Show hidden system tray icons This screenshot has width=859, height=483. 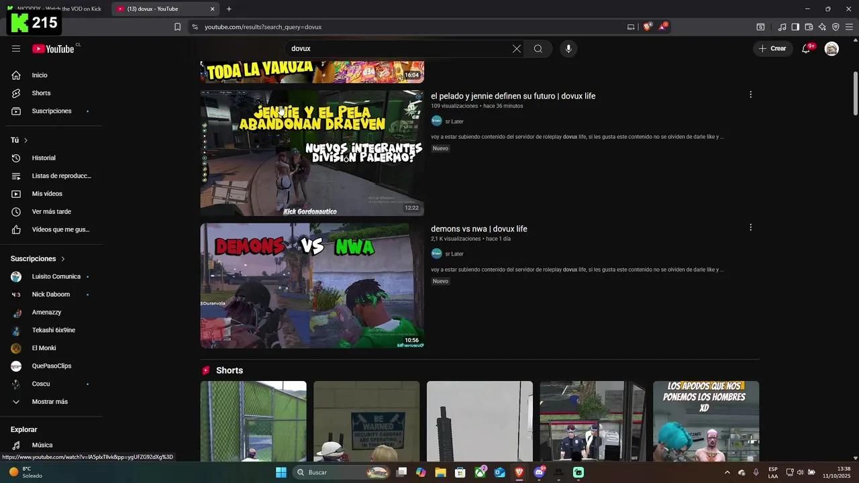click(727, 472)
